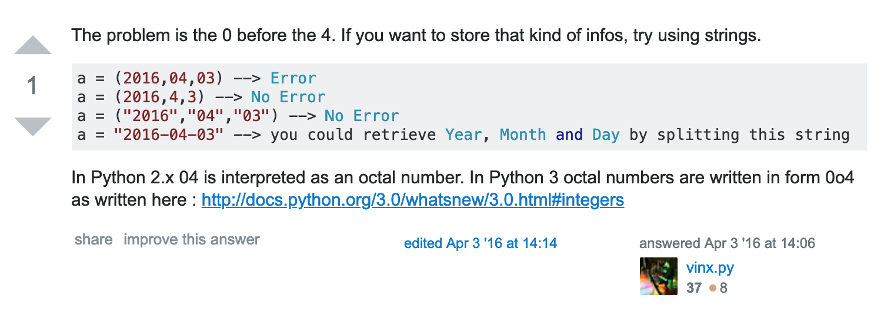This screenshot has height=315, width=894.
Task: Click the bronze badge dot icon
Action: [713, 288]
